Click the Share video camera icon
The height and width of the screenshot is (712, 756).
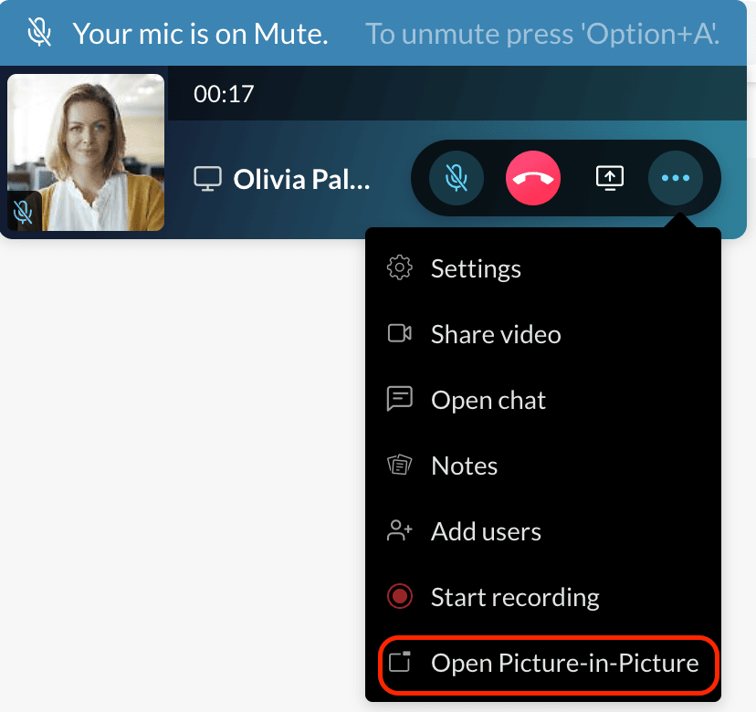[x=400, y=333]
